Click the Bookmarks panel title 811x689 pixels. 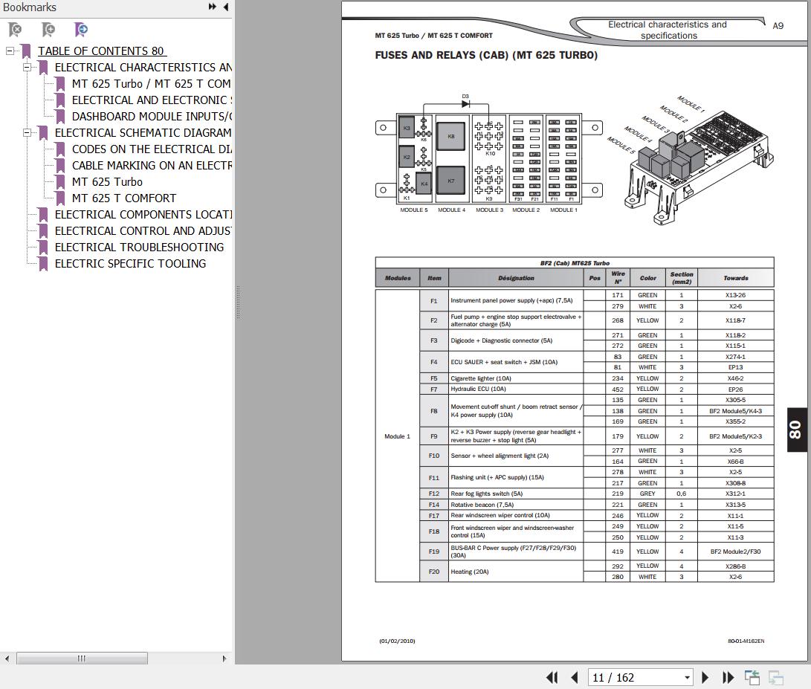[30, 7]
